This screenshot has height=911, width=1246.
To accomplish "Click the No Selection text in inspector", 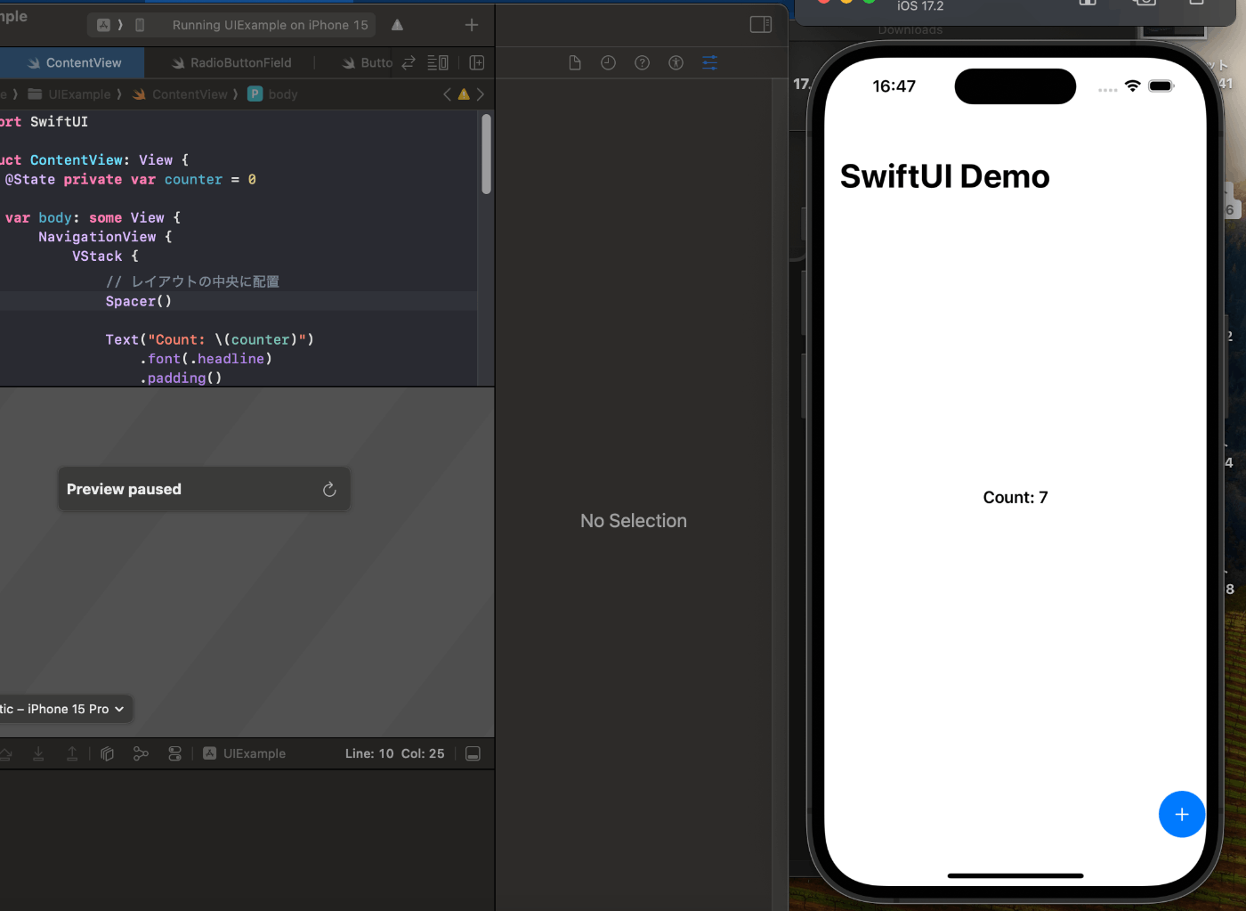I will point(634,521).
